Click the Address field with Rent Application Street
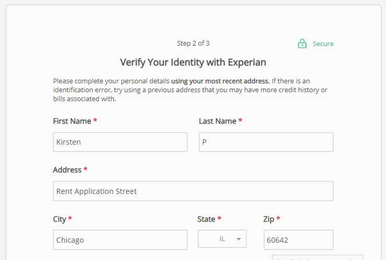 [x=193, y=191]
